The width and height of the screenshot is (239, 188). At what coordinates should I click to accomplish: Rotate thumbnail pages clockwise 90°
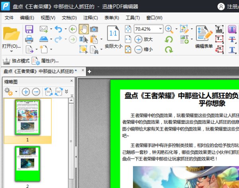59,92
